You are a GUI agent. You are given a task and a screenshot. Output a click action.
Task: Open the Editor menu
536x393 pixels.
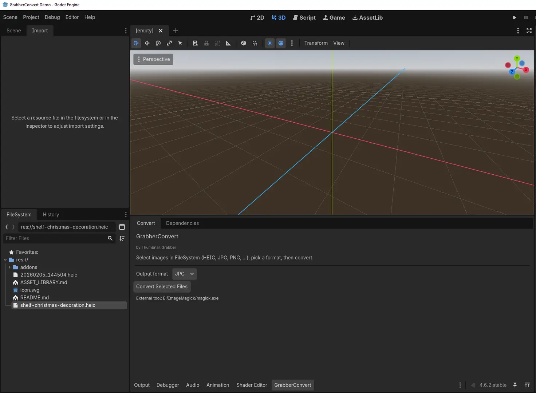(x=72, y=17)
